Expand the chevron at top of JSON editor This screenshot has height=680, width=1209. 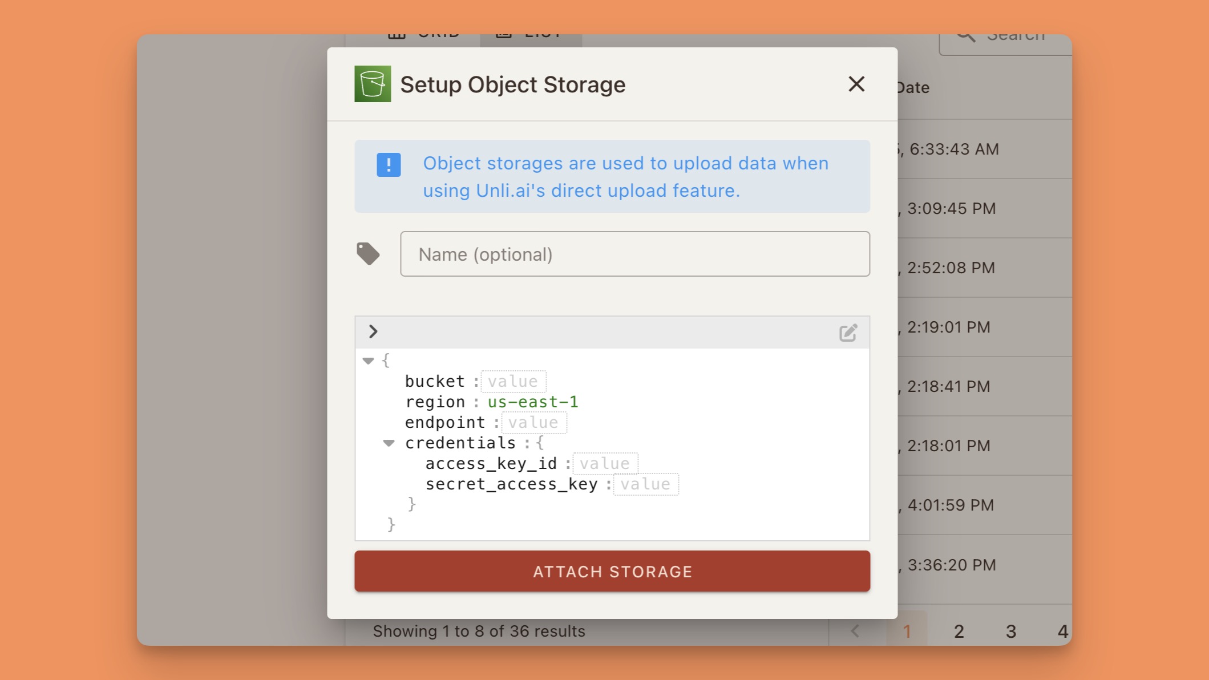pos(373,331)
